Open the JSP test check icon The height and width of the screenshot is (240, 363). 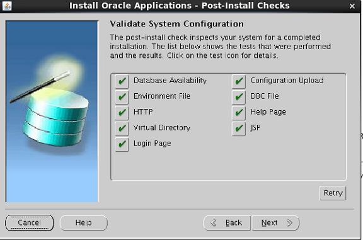pos(239,129)
